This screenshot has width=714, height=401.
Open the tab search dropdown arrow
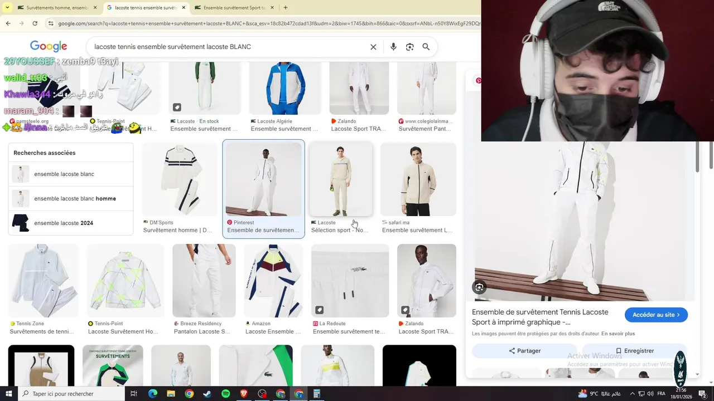[x=7, y=8]
